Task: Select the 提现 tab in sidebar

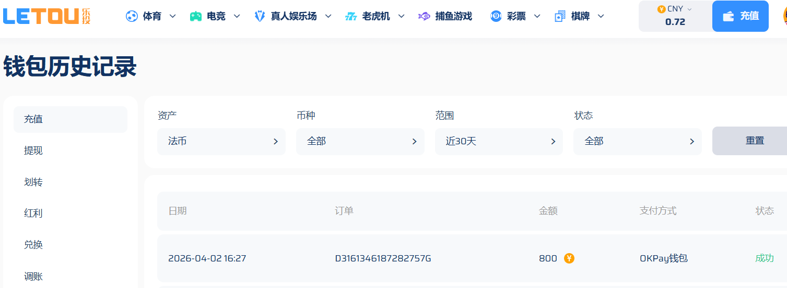Action: click(33, 151)
